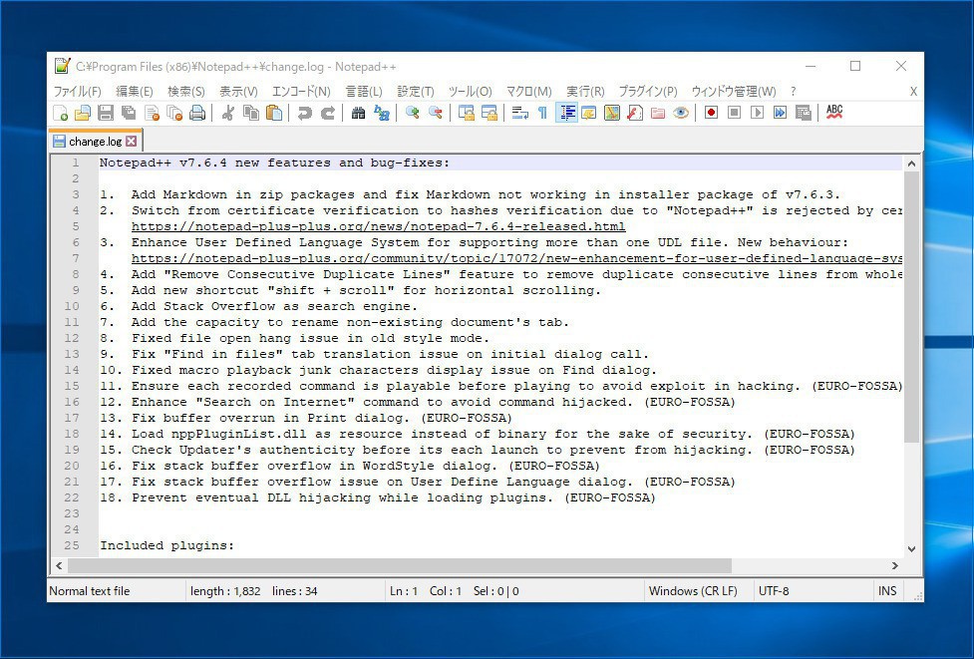Toggle the Function List panel
Screen dimensions: 974x659
pyautogui.click(x=635, y=113)
